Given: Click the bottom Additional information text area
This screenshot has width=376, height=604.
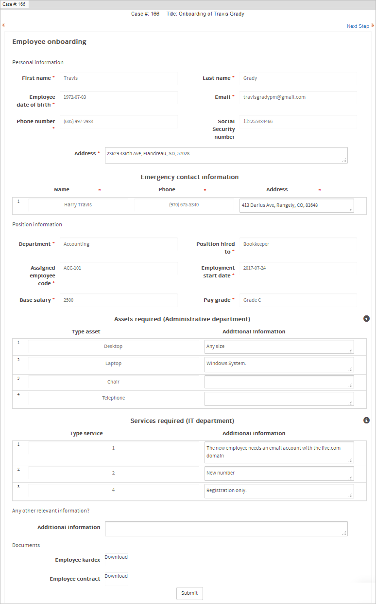Looking at the screenshot, I should pyautogui.click(x=226, y=529).
